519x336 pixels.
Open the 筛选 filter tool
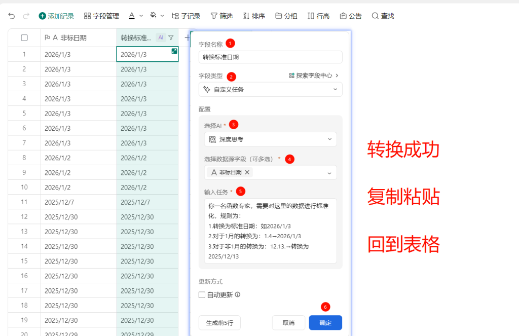tap(222, 16)
